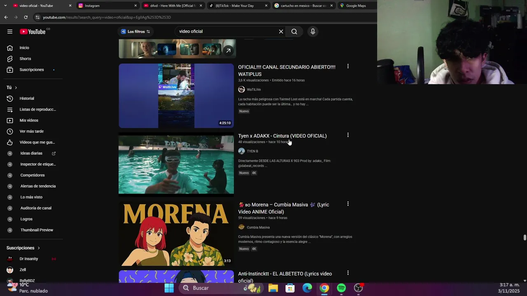The image size is (527, 296).
Task: Open OFICIAL CANAL SECUNDARIO ABIERTO video title
Action: pos(287,71)
